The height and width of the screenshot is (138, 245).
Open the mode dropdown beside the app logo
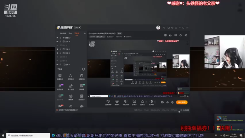78,28
